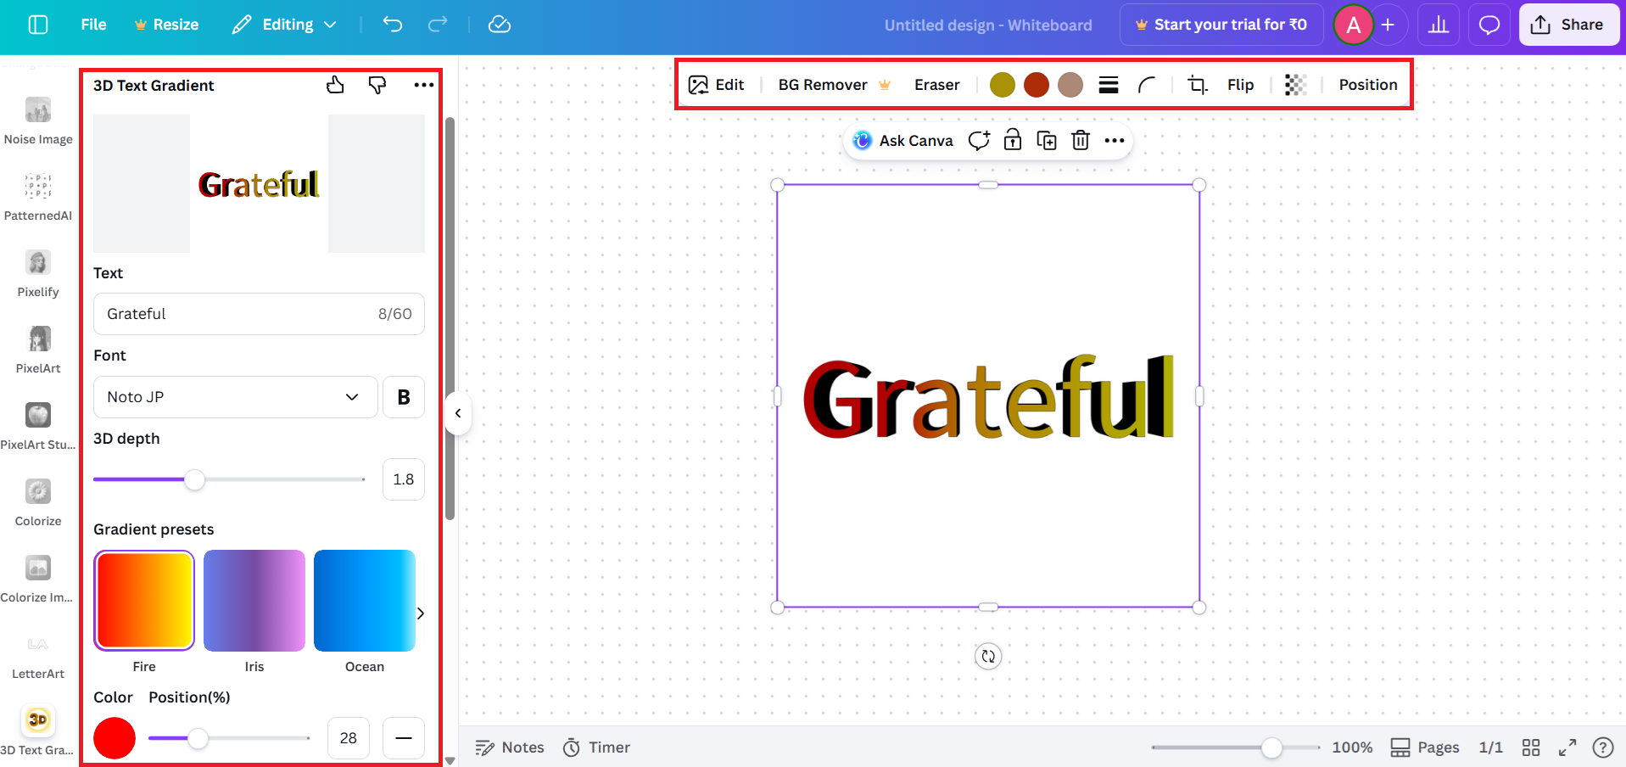Click the line weight icon
This screenshot has width=1626, height=767.
tap(1108, 85)
